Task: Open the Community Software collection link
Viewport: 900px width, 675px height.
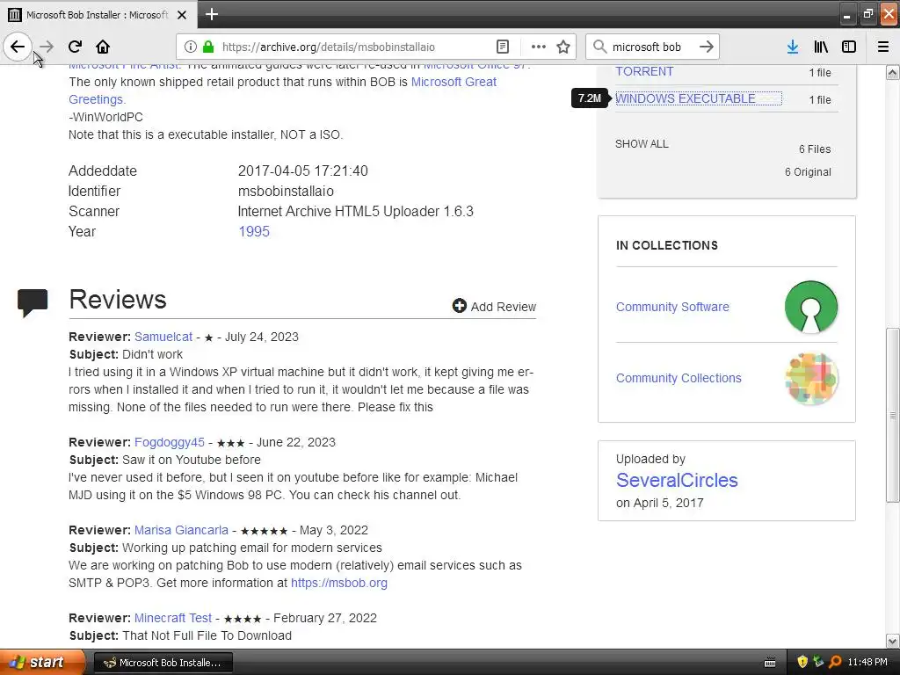Action: [672, 307]
